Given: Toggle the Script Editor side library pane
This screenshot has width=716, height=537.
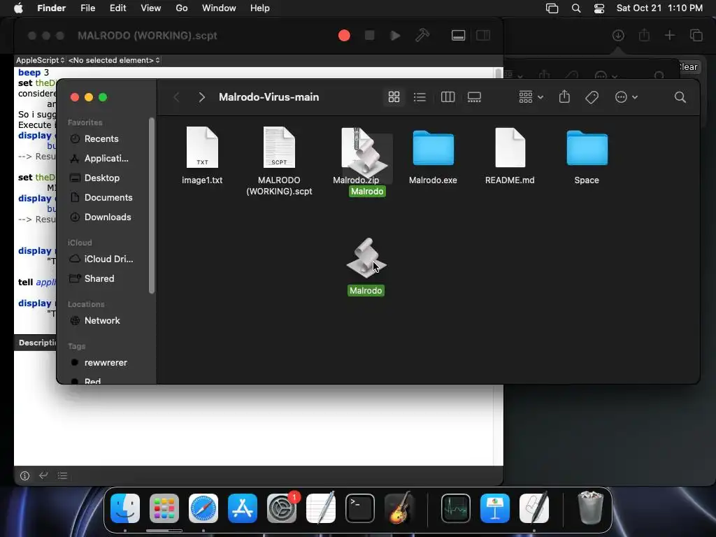Looking at the screenshot, I should tap(483, 36).
